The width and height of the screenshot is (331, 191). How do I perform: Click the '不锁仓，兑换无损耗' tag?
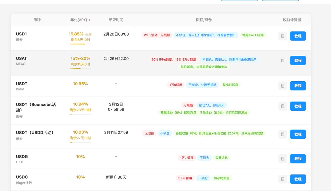point(202,85)
